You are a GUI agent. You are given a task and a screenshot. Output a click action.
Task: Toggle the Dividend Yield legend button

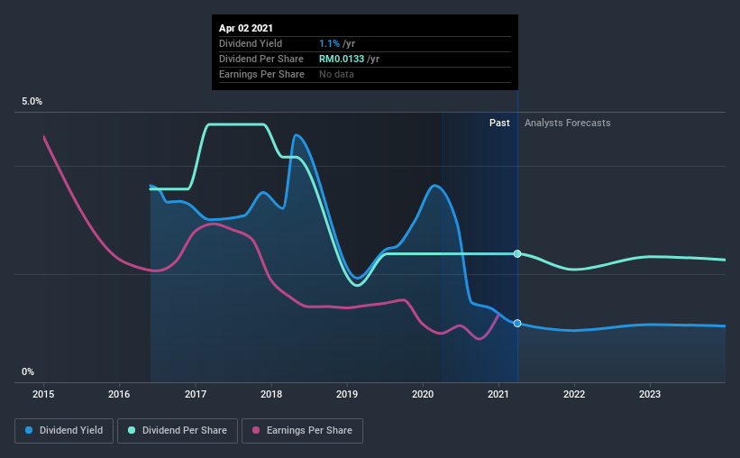(x=64, y=431)
